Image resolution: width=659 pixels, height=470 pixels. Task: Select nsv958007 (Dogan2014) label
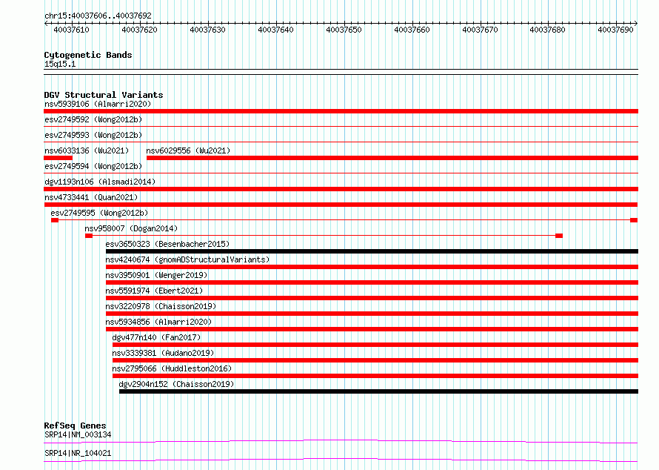[x=131, y=228]
